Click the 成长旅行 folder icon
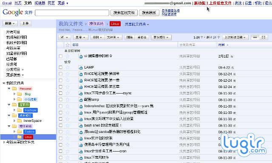The height and width of the screenshot is (163, 272). (x=14, y=116)
